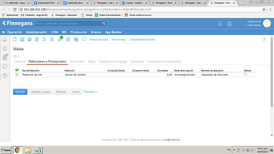The width and height of the screenshot is (274, 154).
Task: Switch to the Otros tab
Action: [x=92, y=62]
